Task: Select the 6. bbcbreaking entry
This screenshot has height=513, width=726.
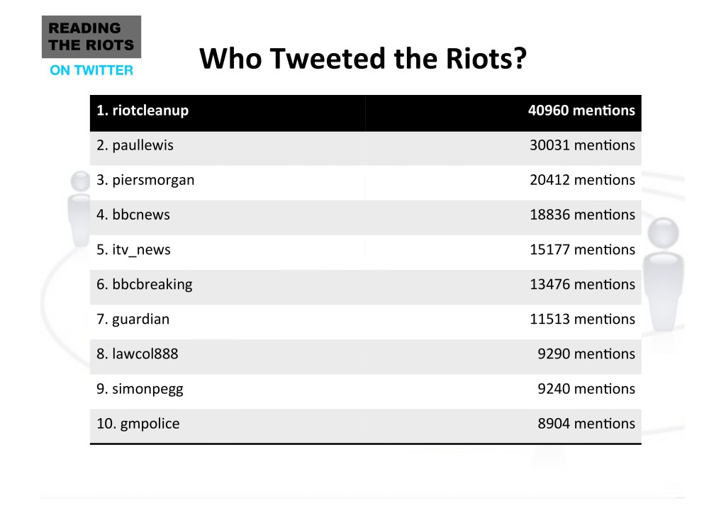Action: pyautogui.click(x=145, y=284)
